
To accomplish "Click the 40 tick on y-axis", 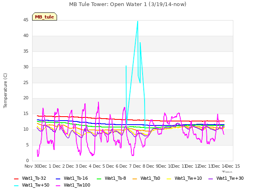I will 26,36.
